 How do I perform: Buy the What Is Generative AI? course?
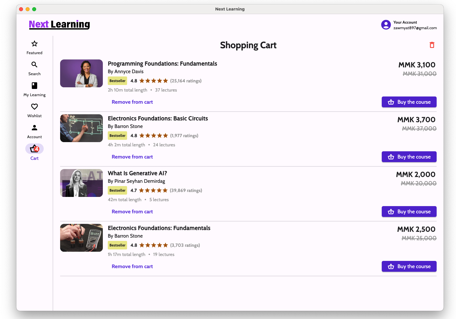click(409, 212)
